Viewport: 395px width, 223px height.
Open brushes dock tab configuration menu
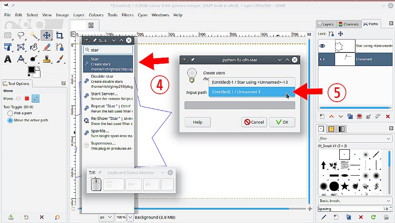[x=391, y=129]
